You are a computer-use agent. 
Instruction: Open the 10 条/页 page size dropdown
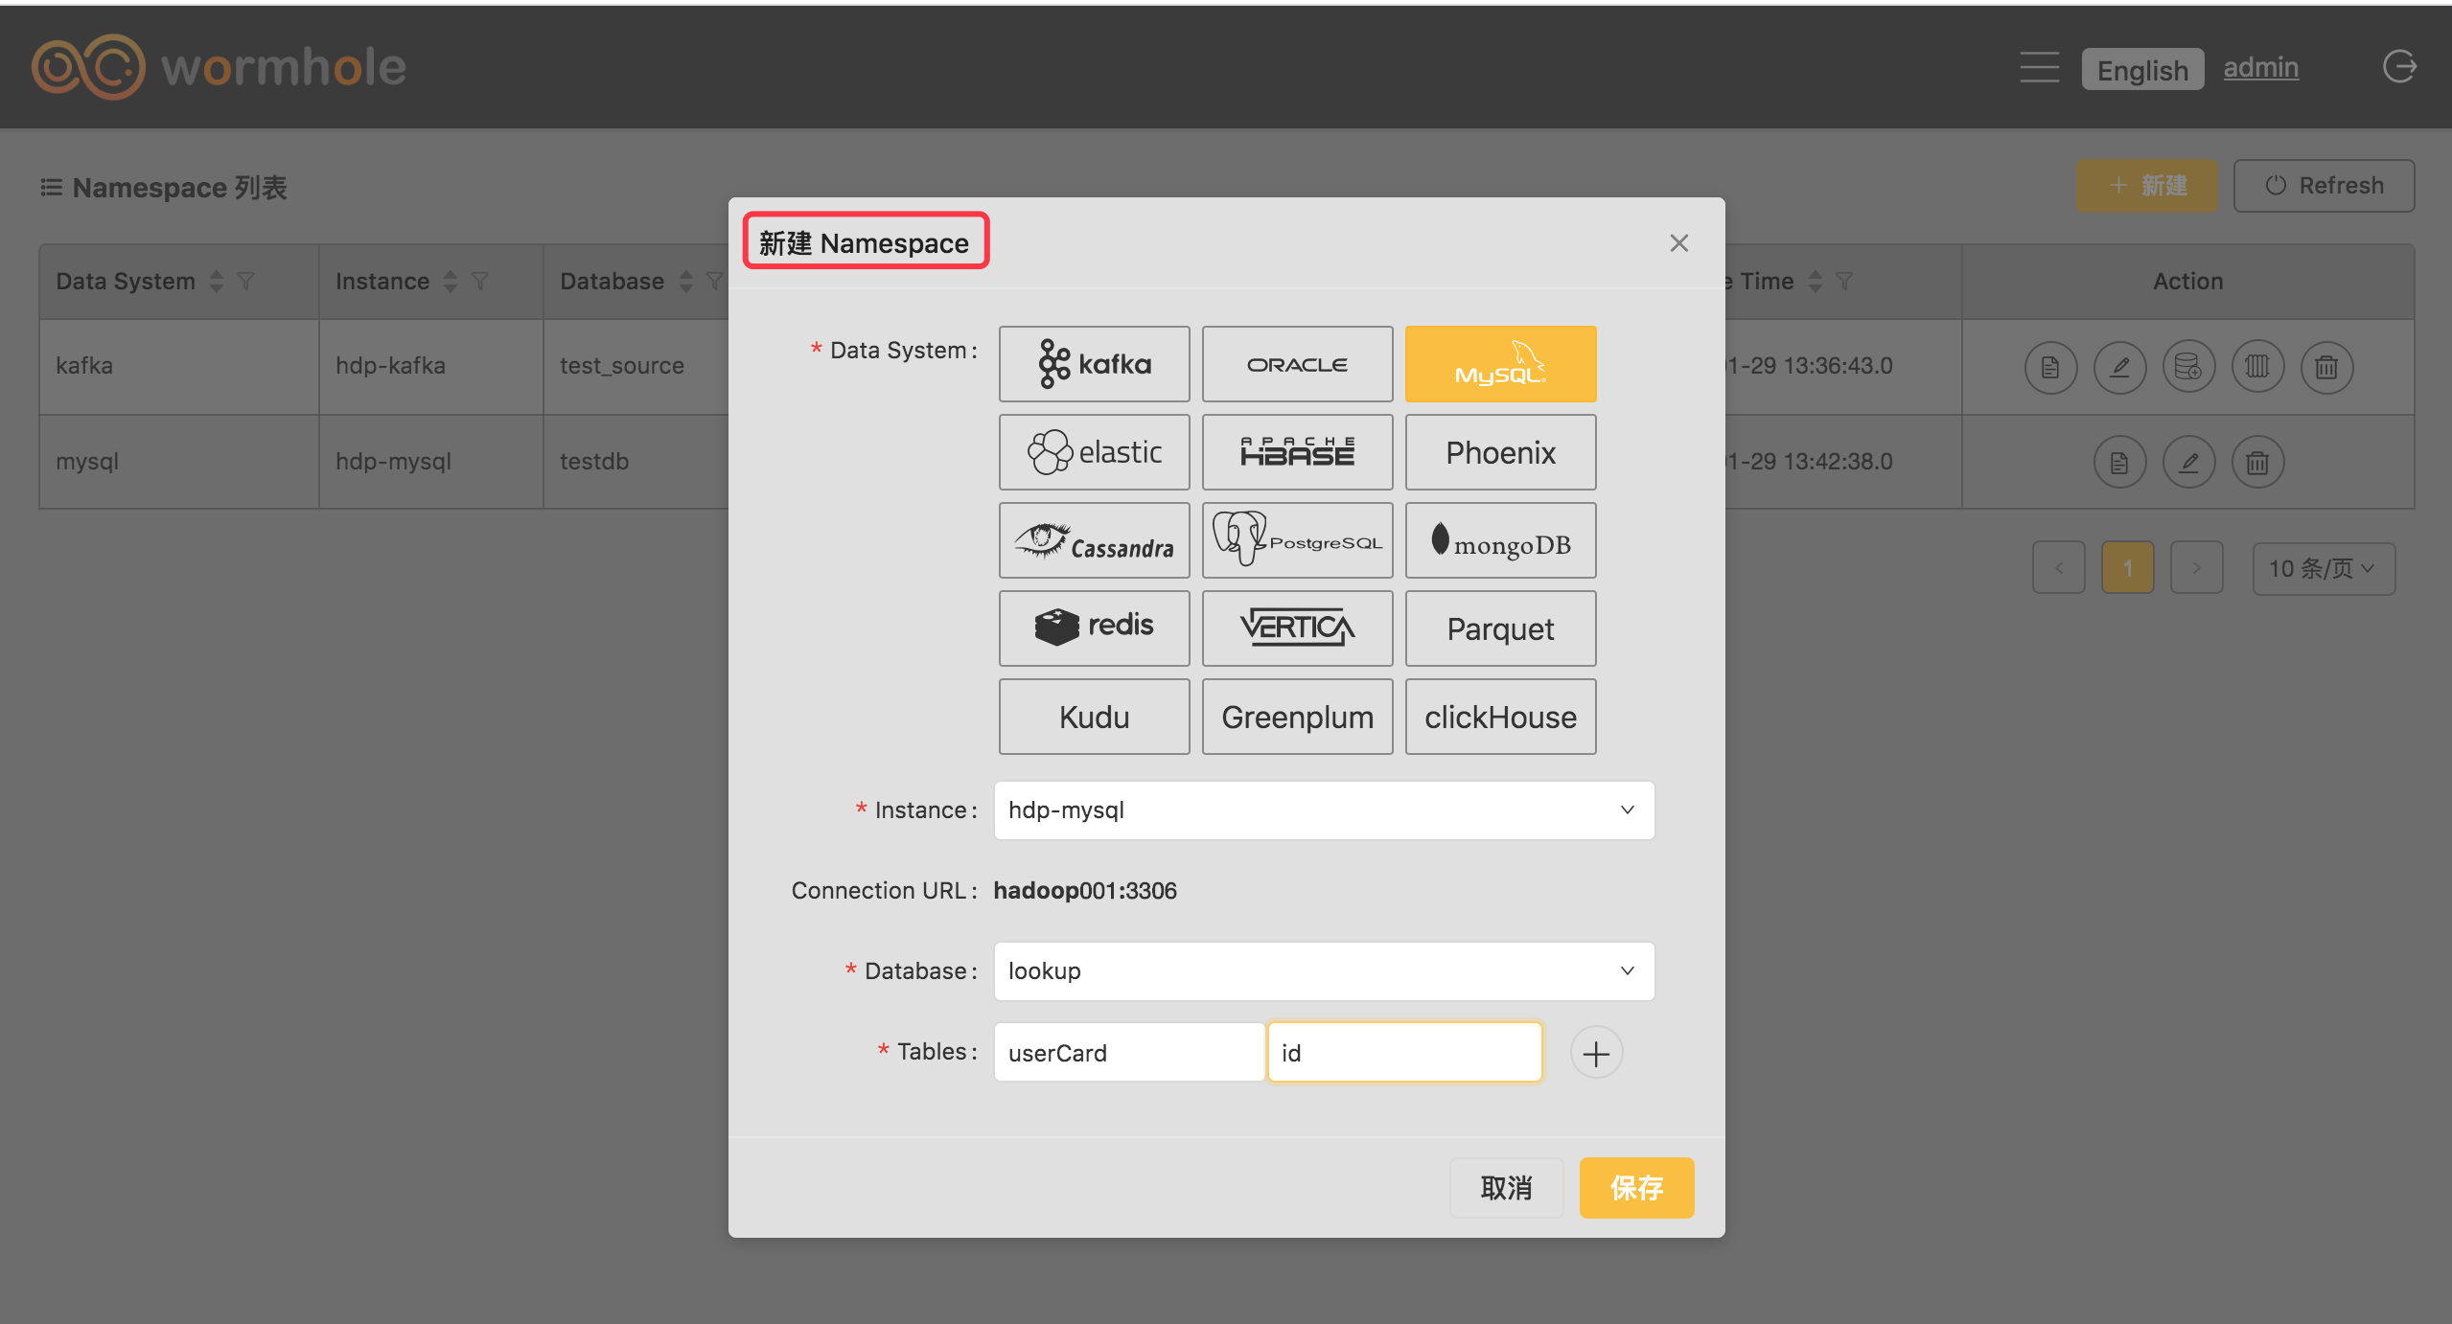coord(2323,569)
